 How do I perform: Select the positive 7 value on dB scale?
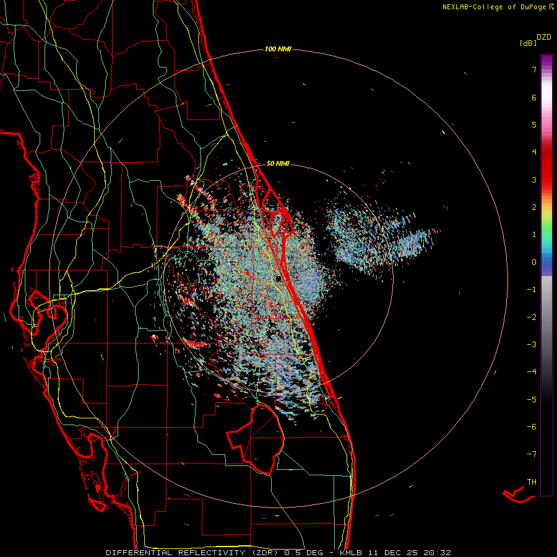tap(534, 69)
